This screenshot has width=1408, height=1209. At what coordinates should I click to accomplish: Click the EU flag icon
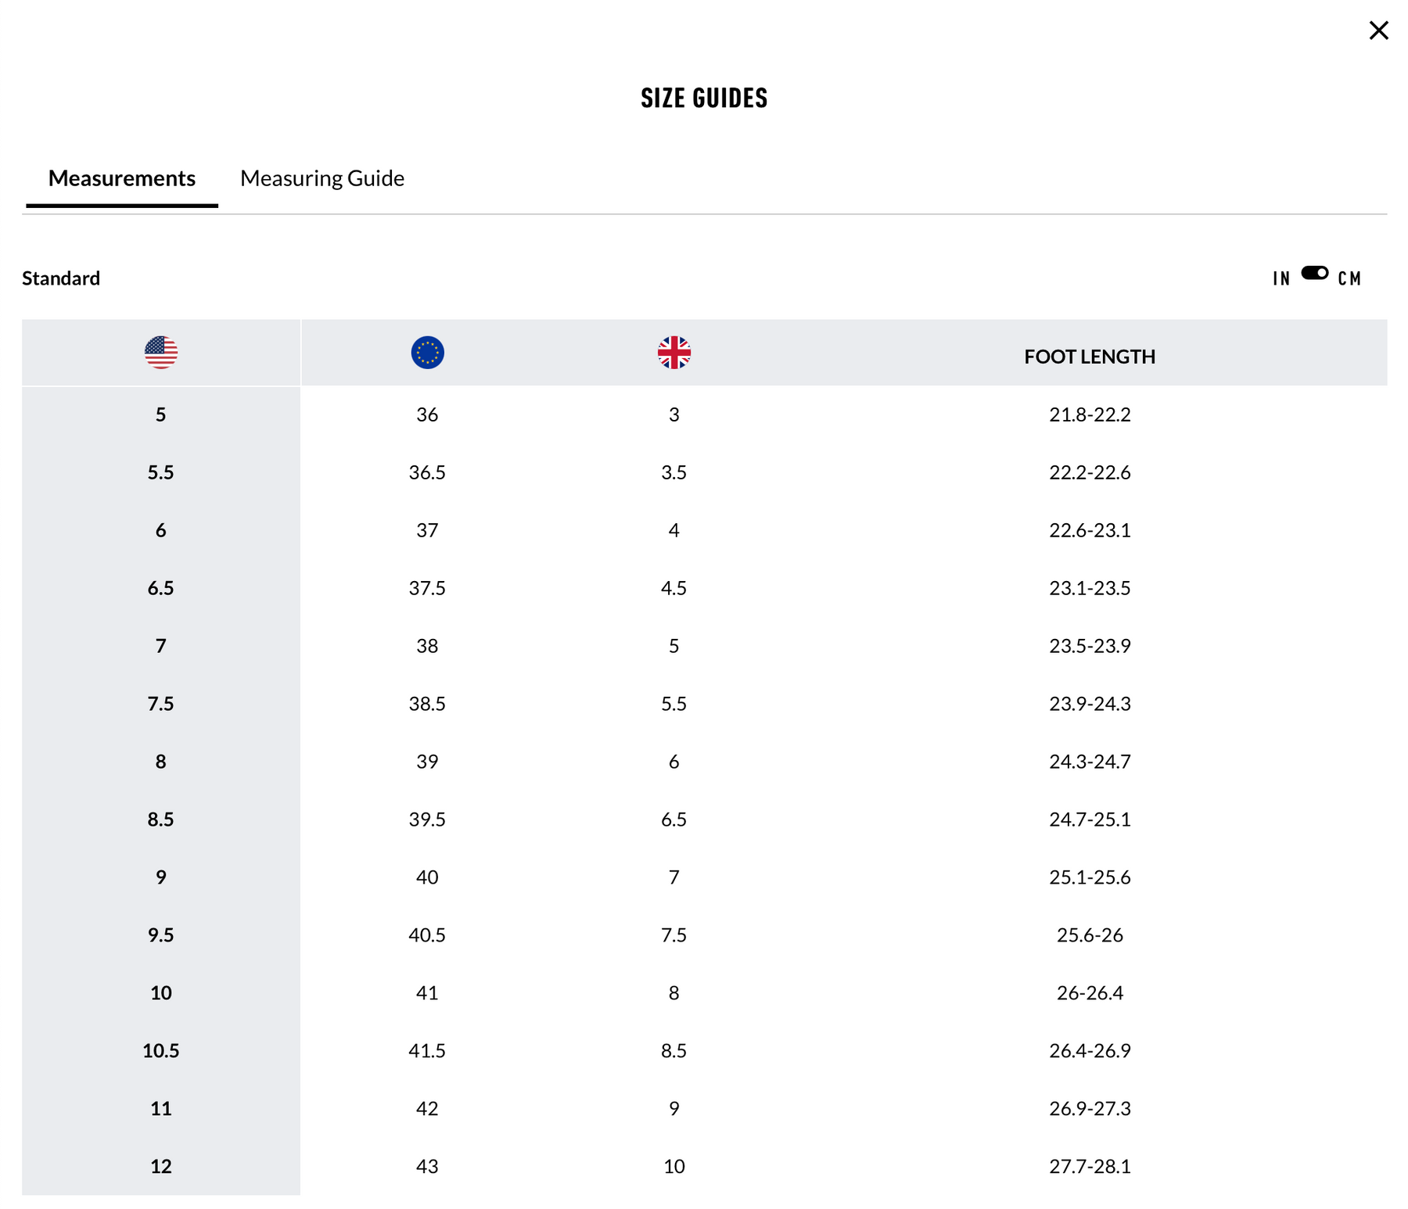(427, 353)
